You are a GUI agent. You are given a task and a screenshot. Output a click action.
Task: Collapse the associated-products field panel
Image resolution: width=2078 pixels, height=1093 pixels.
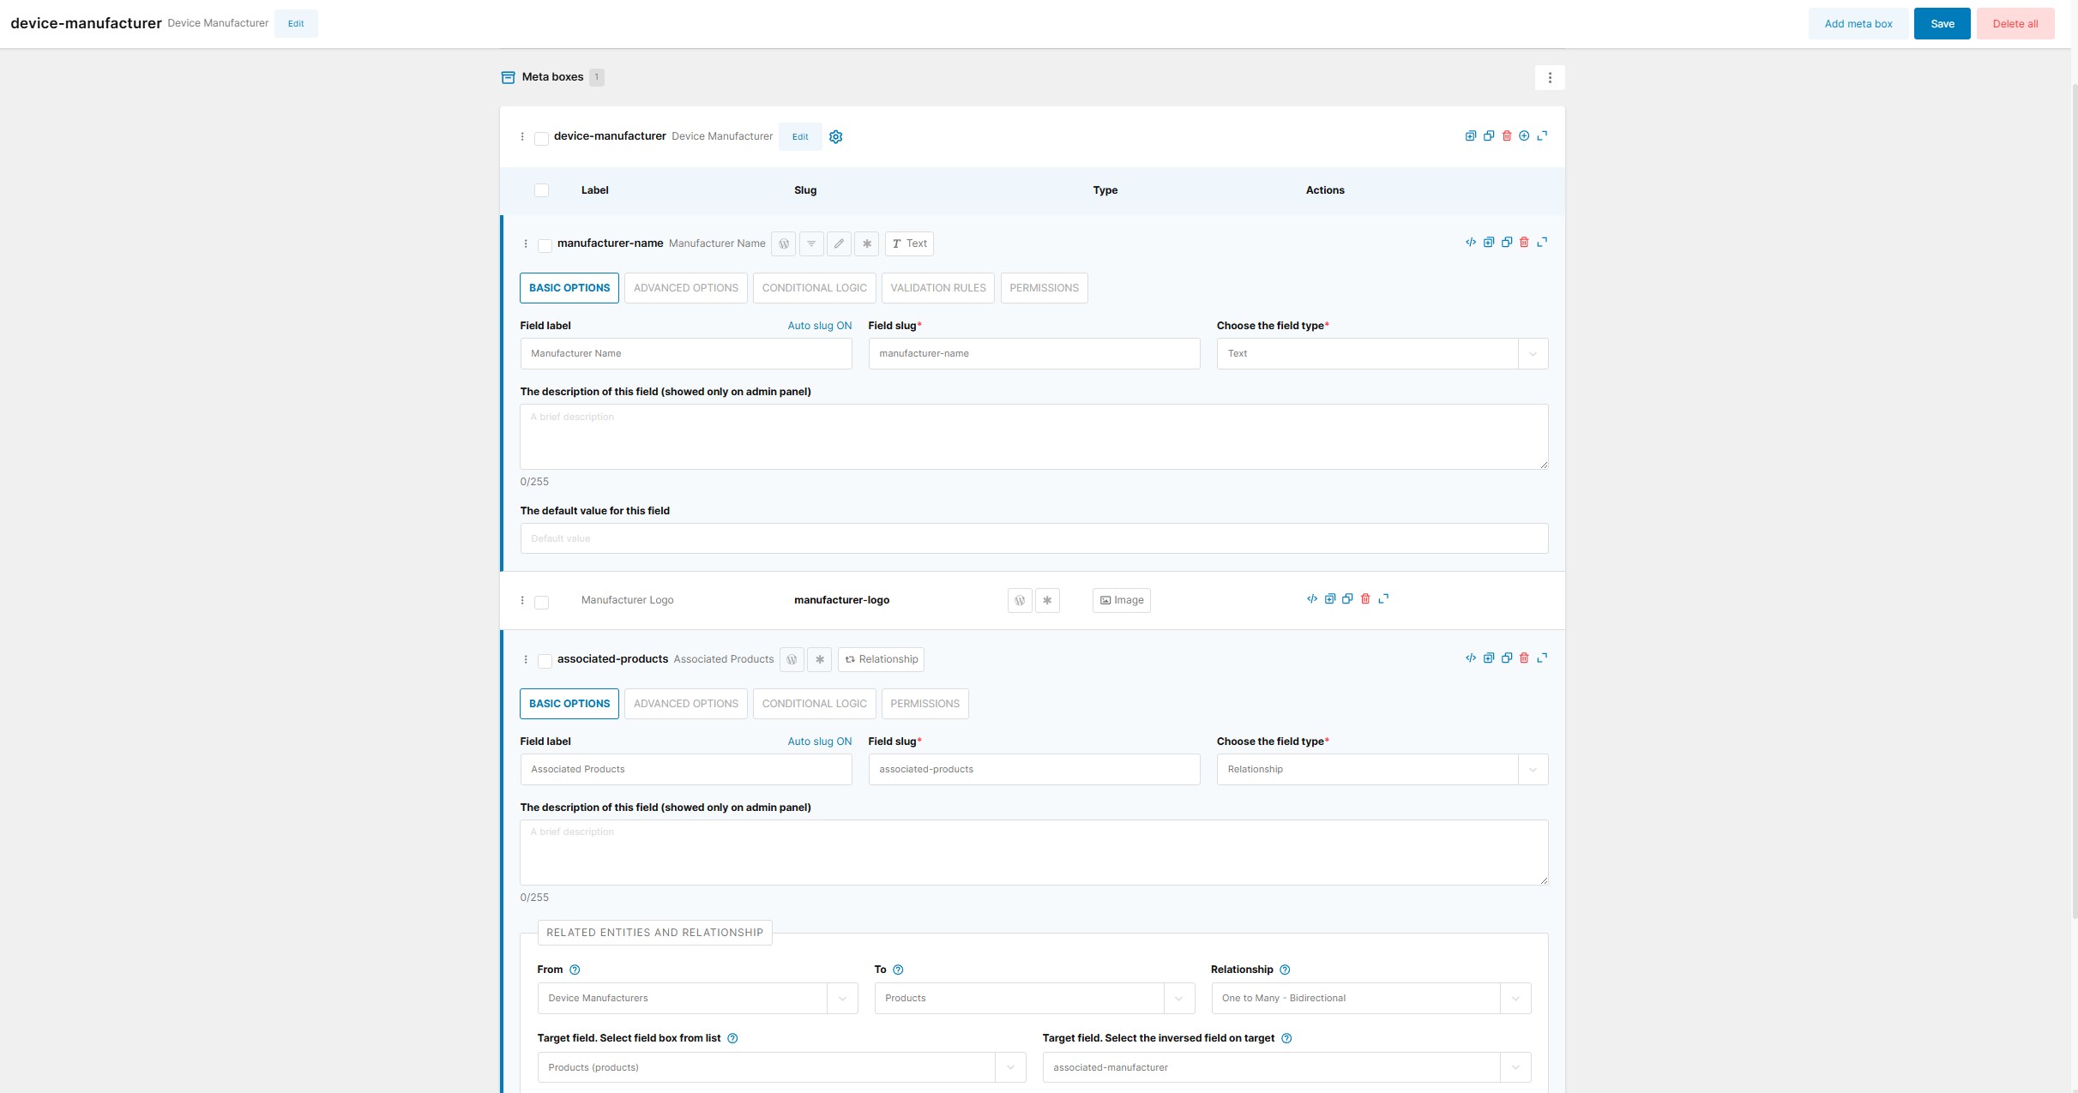click(1542, 658)
